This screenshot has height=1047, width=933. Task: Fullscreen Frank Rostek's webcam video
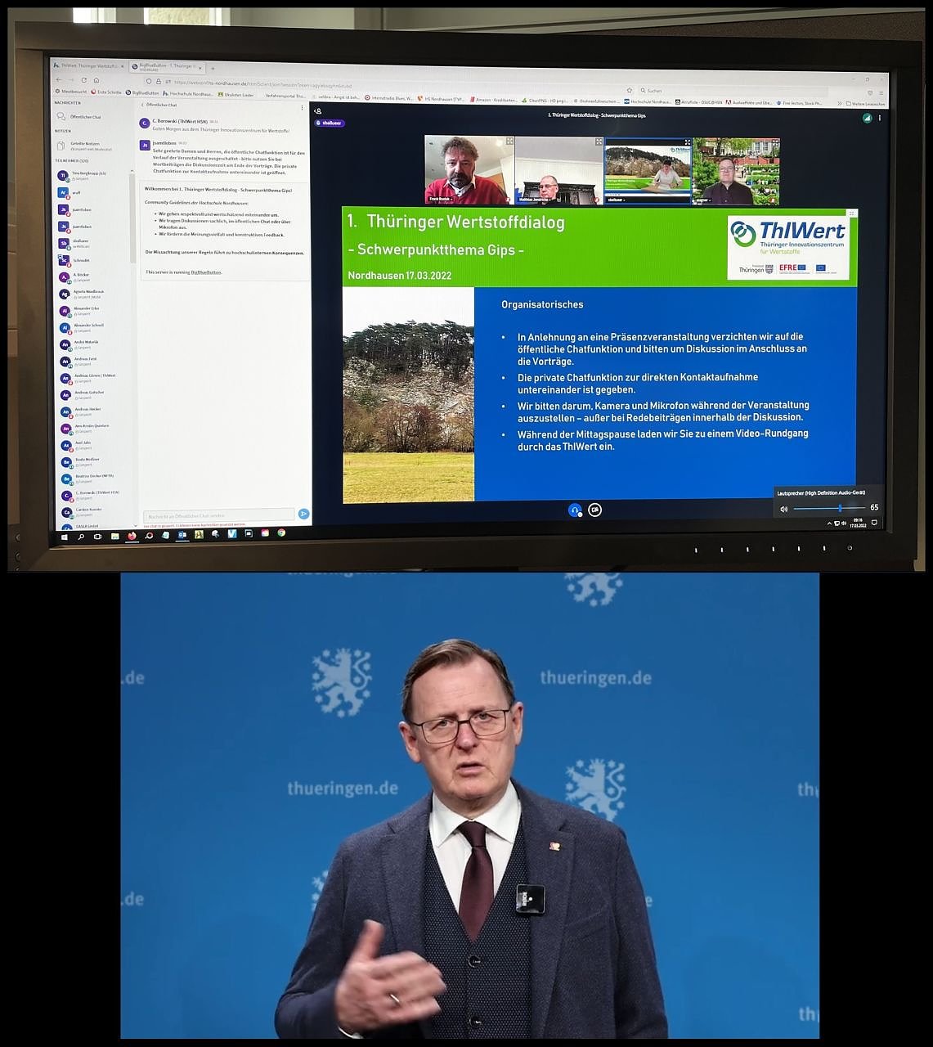[x=509, y=142]
